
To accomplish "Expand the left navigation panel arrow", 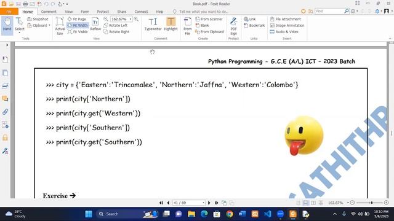I will [7, 45].
